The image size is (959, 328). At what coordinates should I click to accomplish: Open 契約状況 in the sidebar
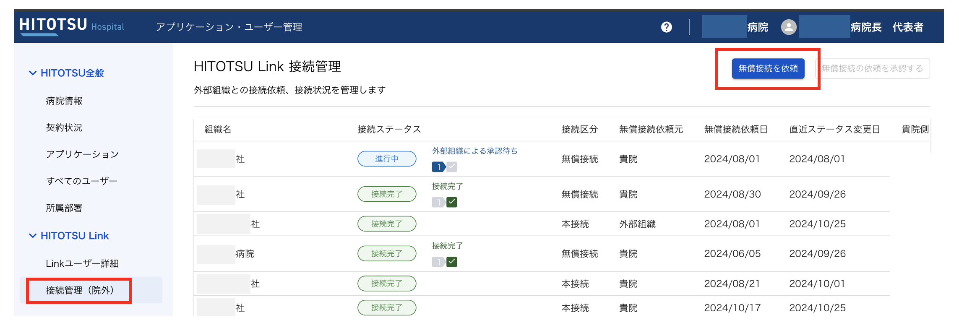pyautogui.click(x=64, y=128)
